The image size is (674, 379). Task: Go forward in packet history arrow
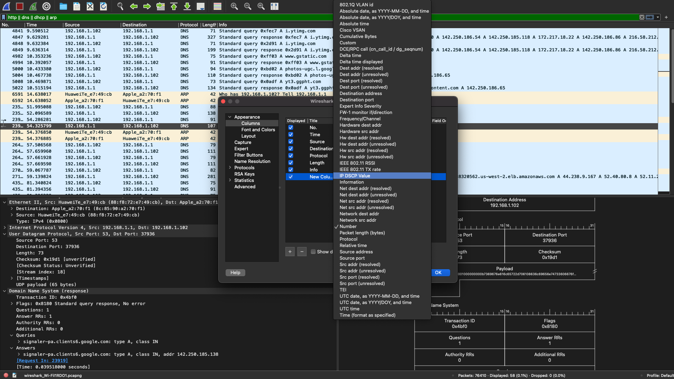(x=147, y=6)
